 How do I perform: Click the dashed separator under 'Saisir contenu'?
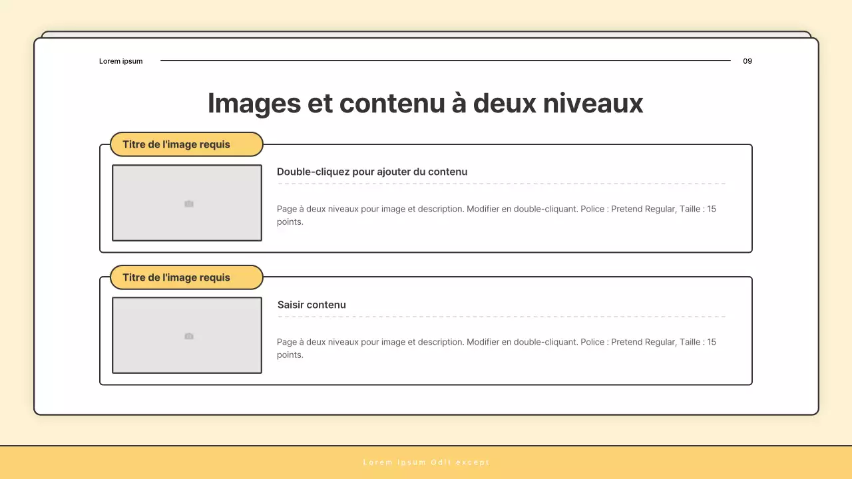[x=500, y=317]
